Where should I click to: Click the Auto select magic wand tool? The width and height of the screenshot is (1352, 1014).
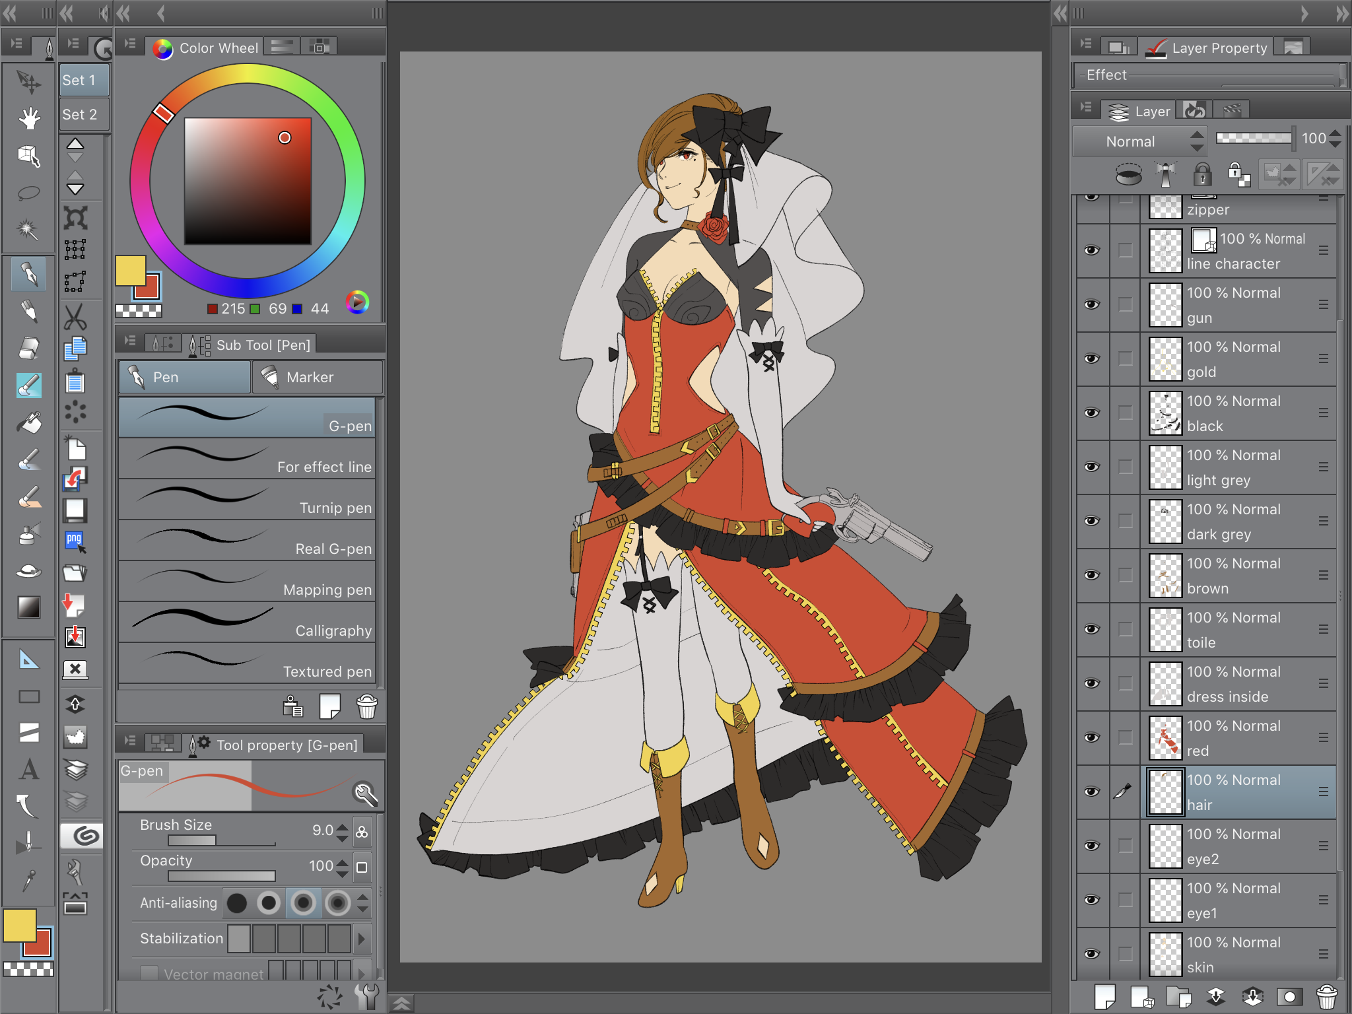coord(28,229)
